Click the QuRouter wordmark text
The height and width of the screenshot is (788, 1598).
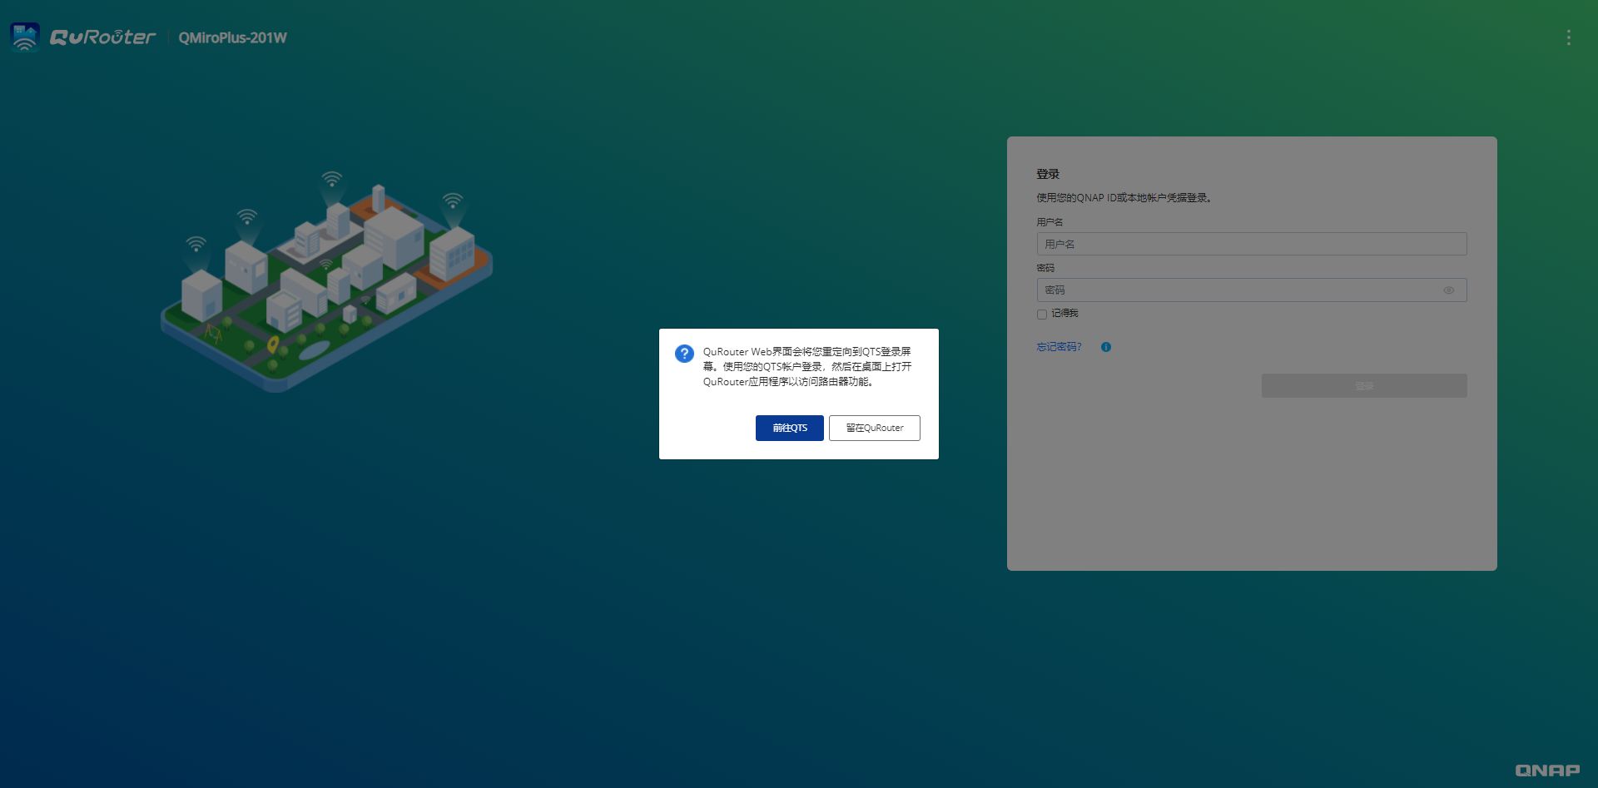(102, 37)
